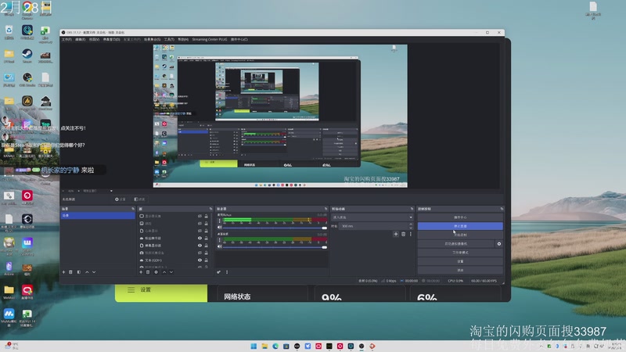Open the 编辑(E) menu
The height and width of the screenshot is (352, 626).
pyautogui.click(x=81, y=40)
